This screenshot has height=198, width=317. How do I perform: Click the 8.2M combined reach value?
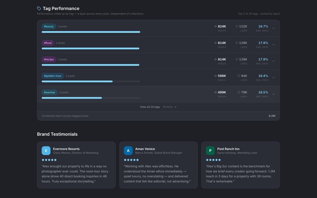click(272, 116)
